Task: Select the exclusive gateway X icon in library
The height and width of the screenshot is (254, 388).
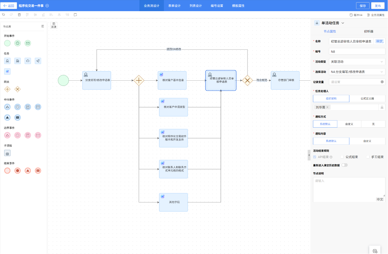Action: click(x=18, y=89)
